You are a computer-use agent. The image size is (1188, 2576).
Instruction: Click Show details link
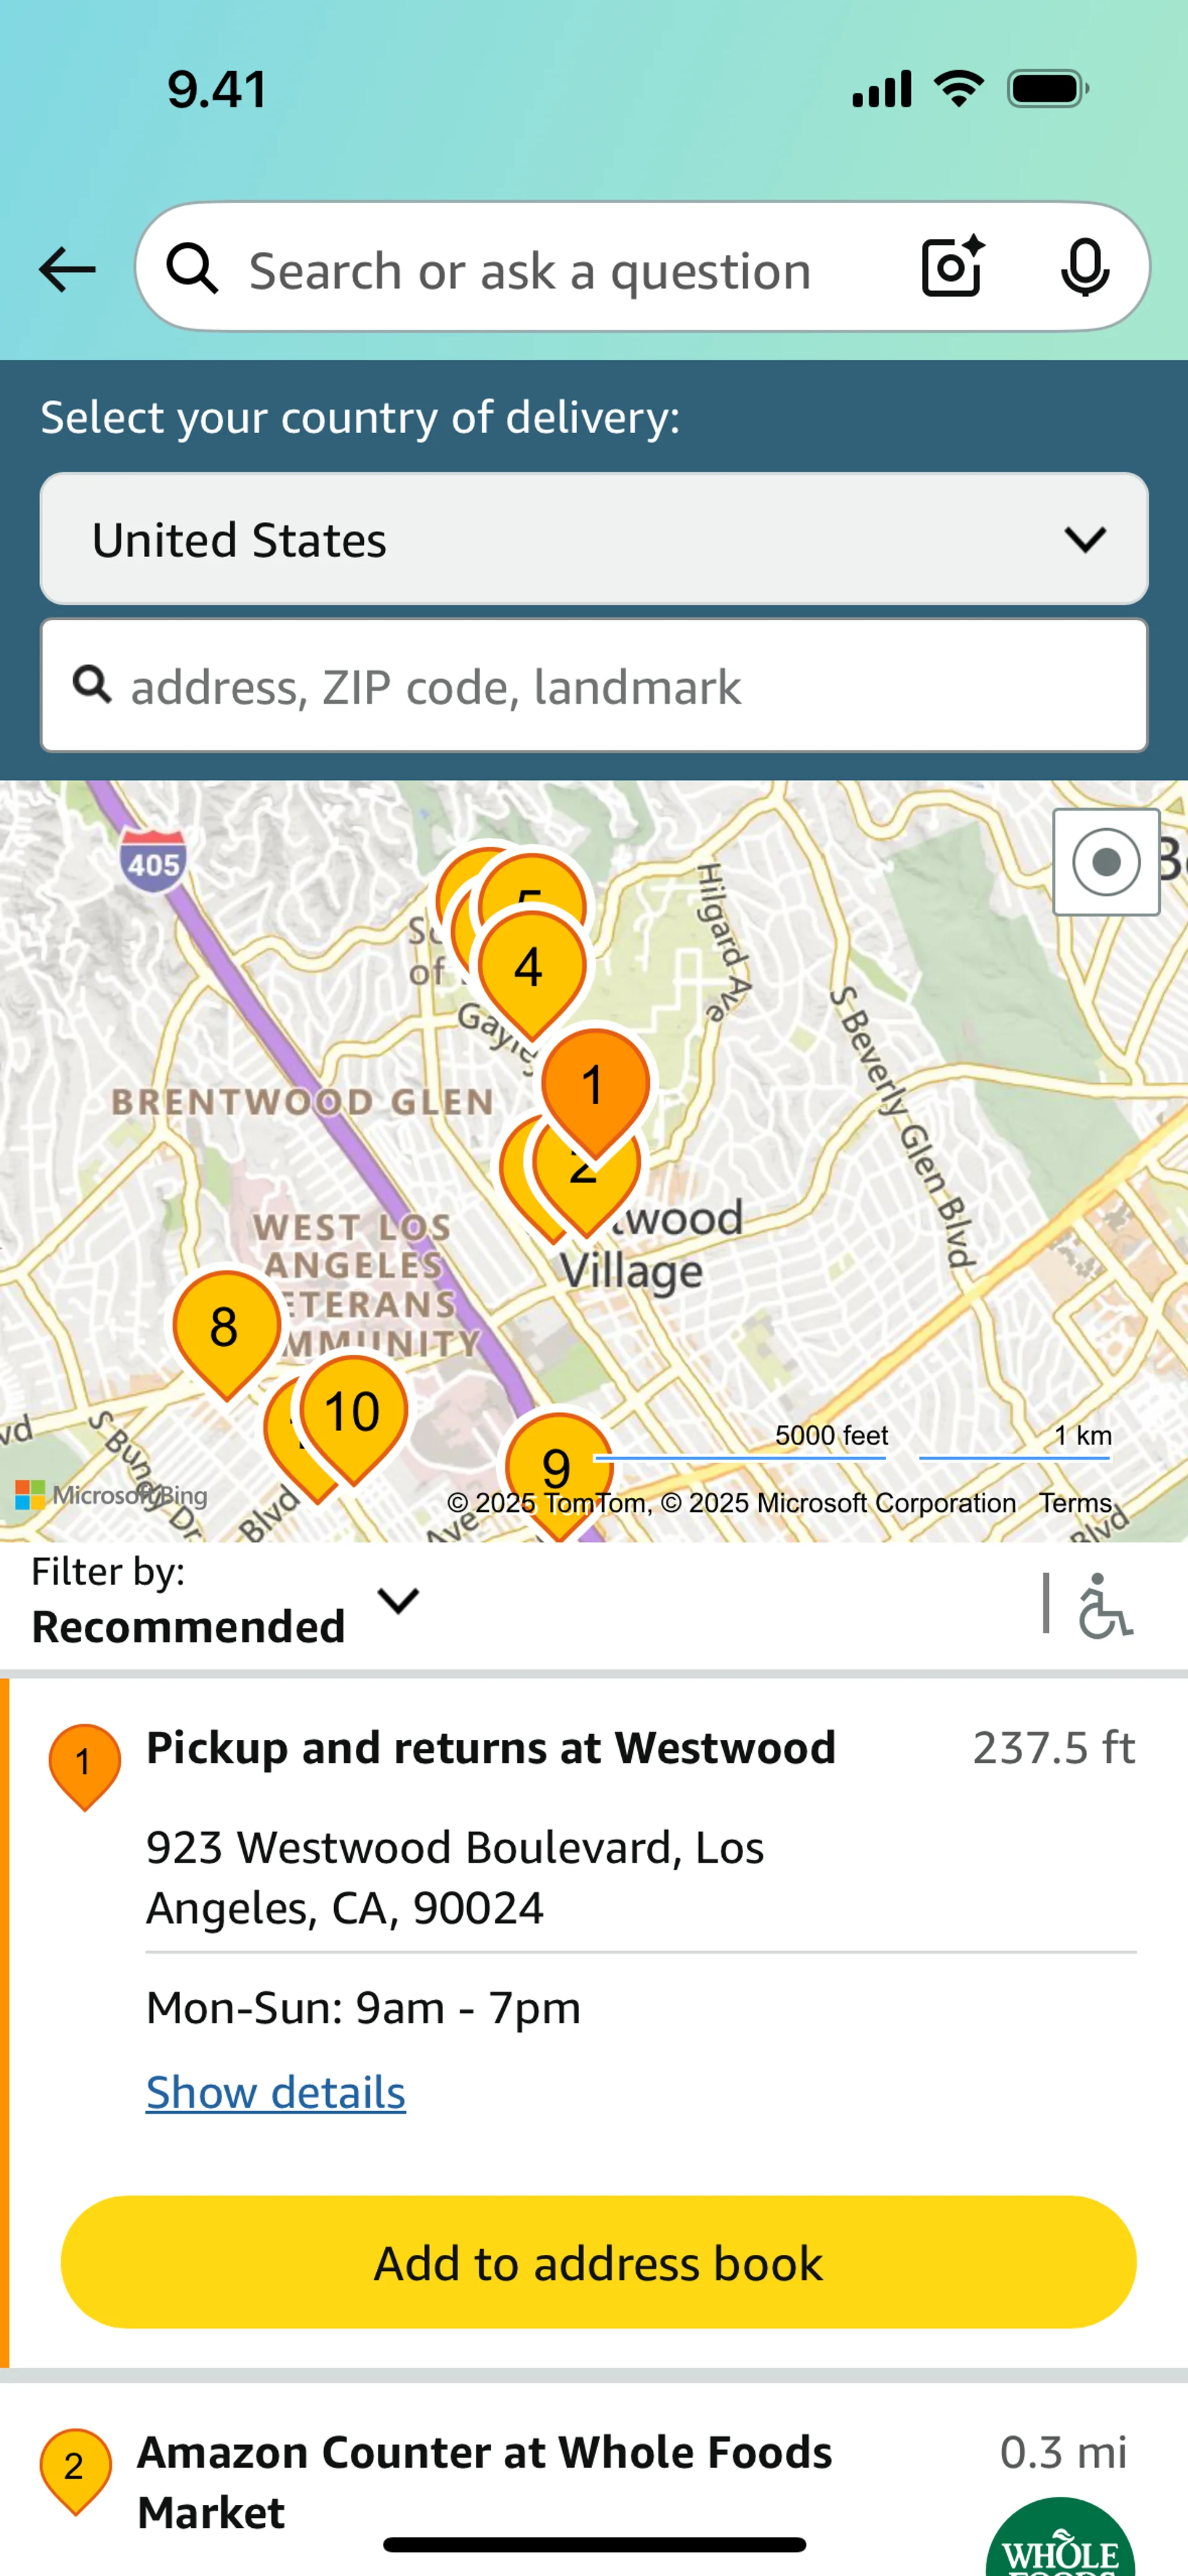click(x=276, y=2092)
